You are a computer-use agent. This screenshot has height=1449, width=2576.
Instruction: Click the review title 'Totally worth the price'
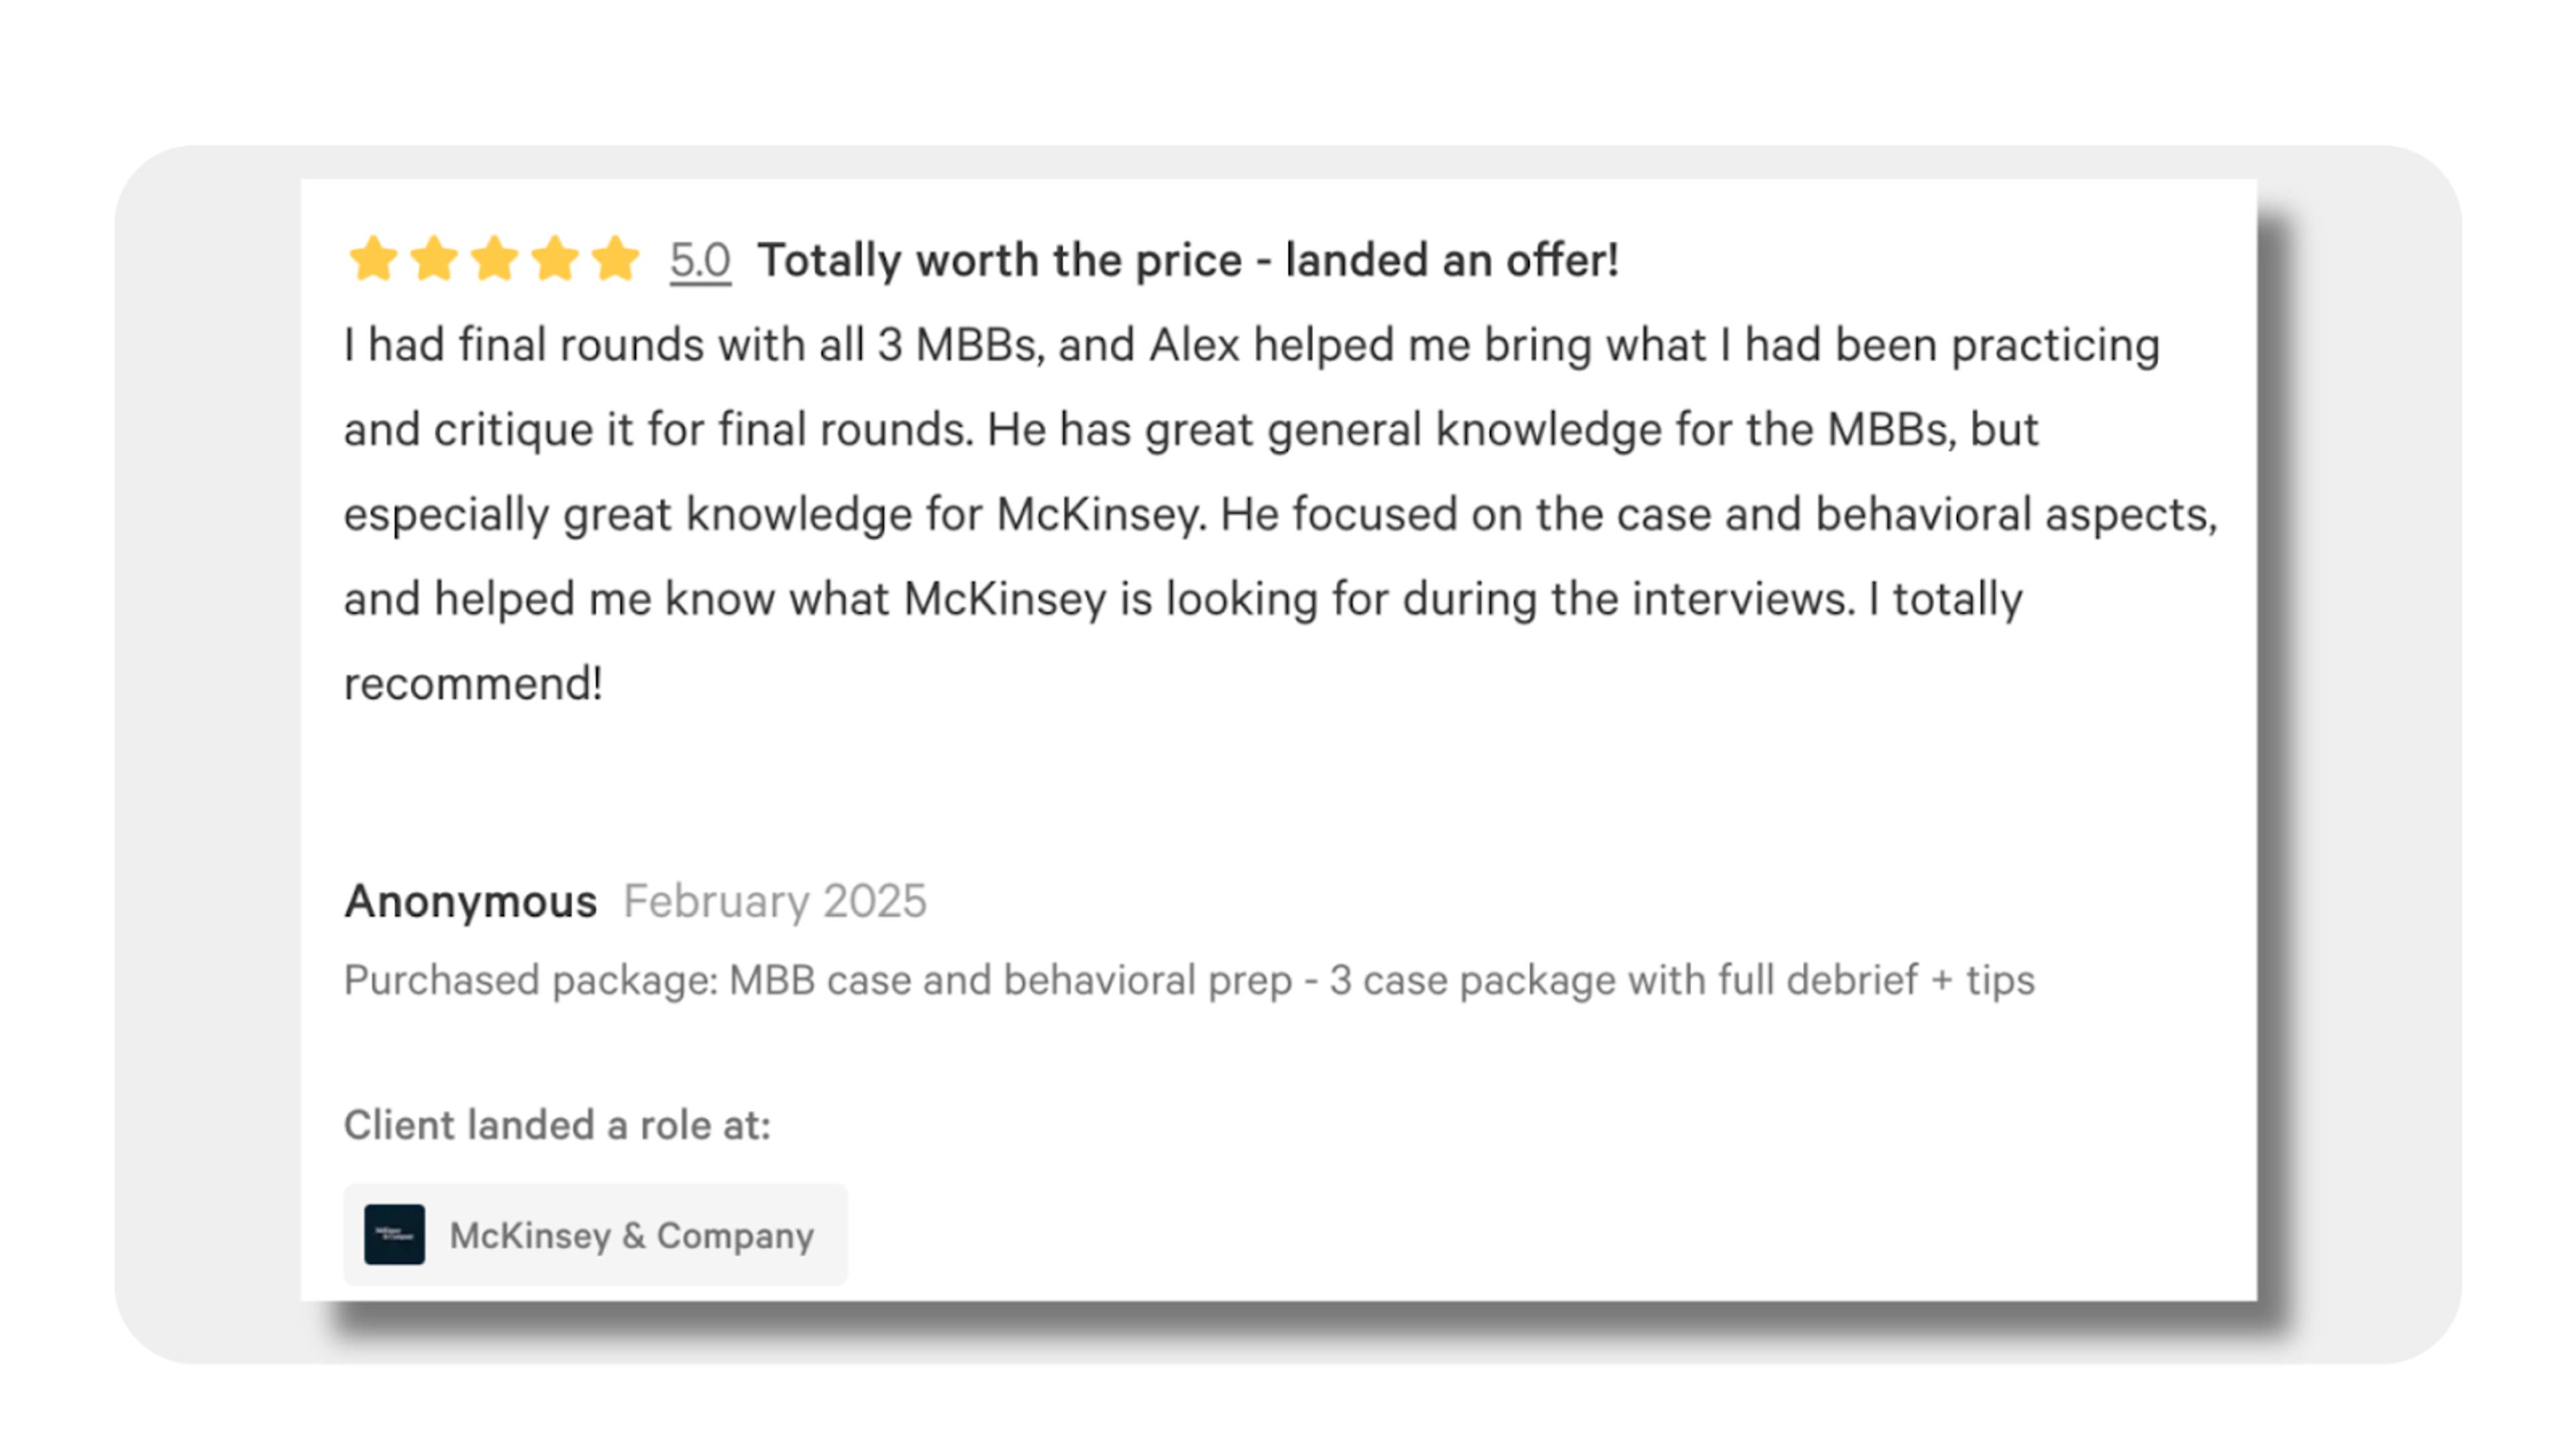999,261
